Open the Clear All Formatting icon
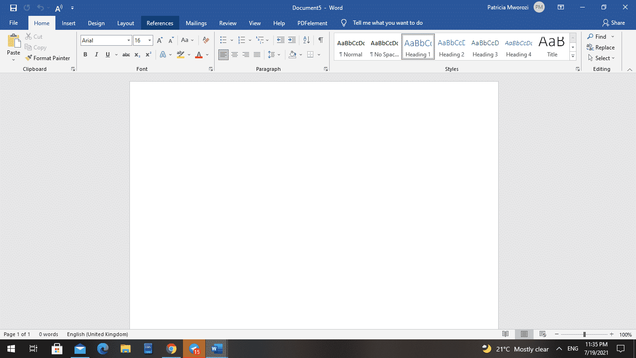The height and width of the screenshot is (358, 636). click(206, 40)
